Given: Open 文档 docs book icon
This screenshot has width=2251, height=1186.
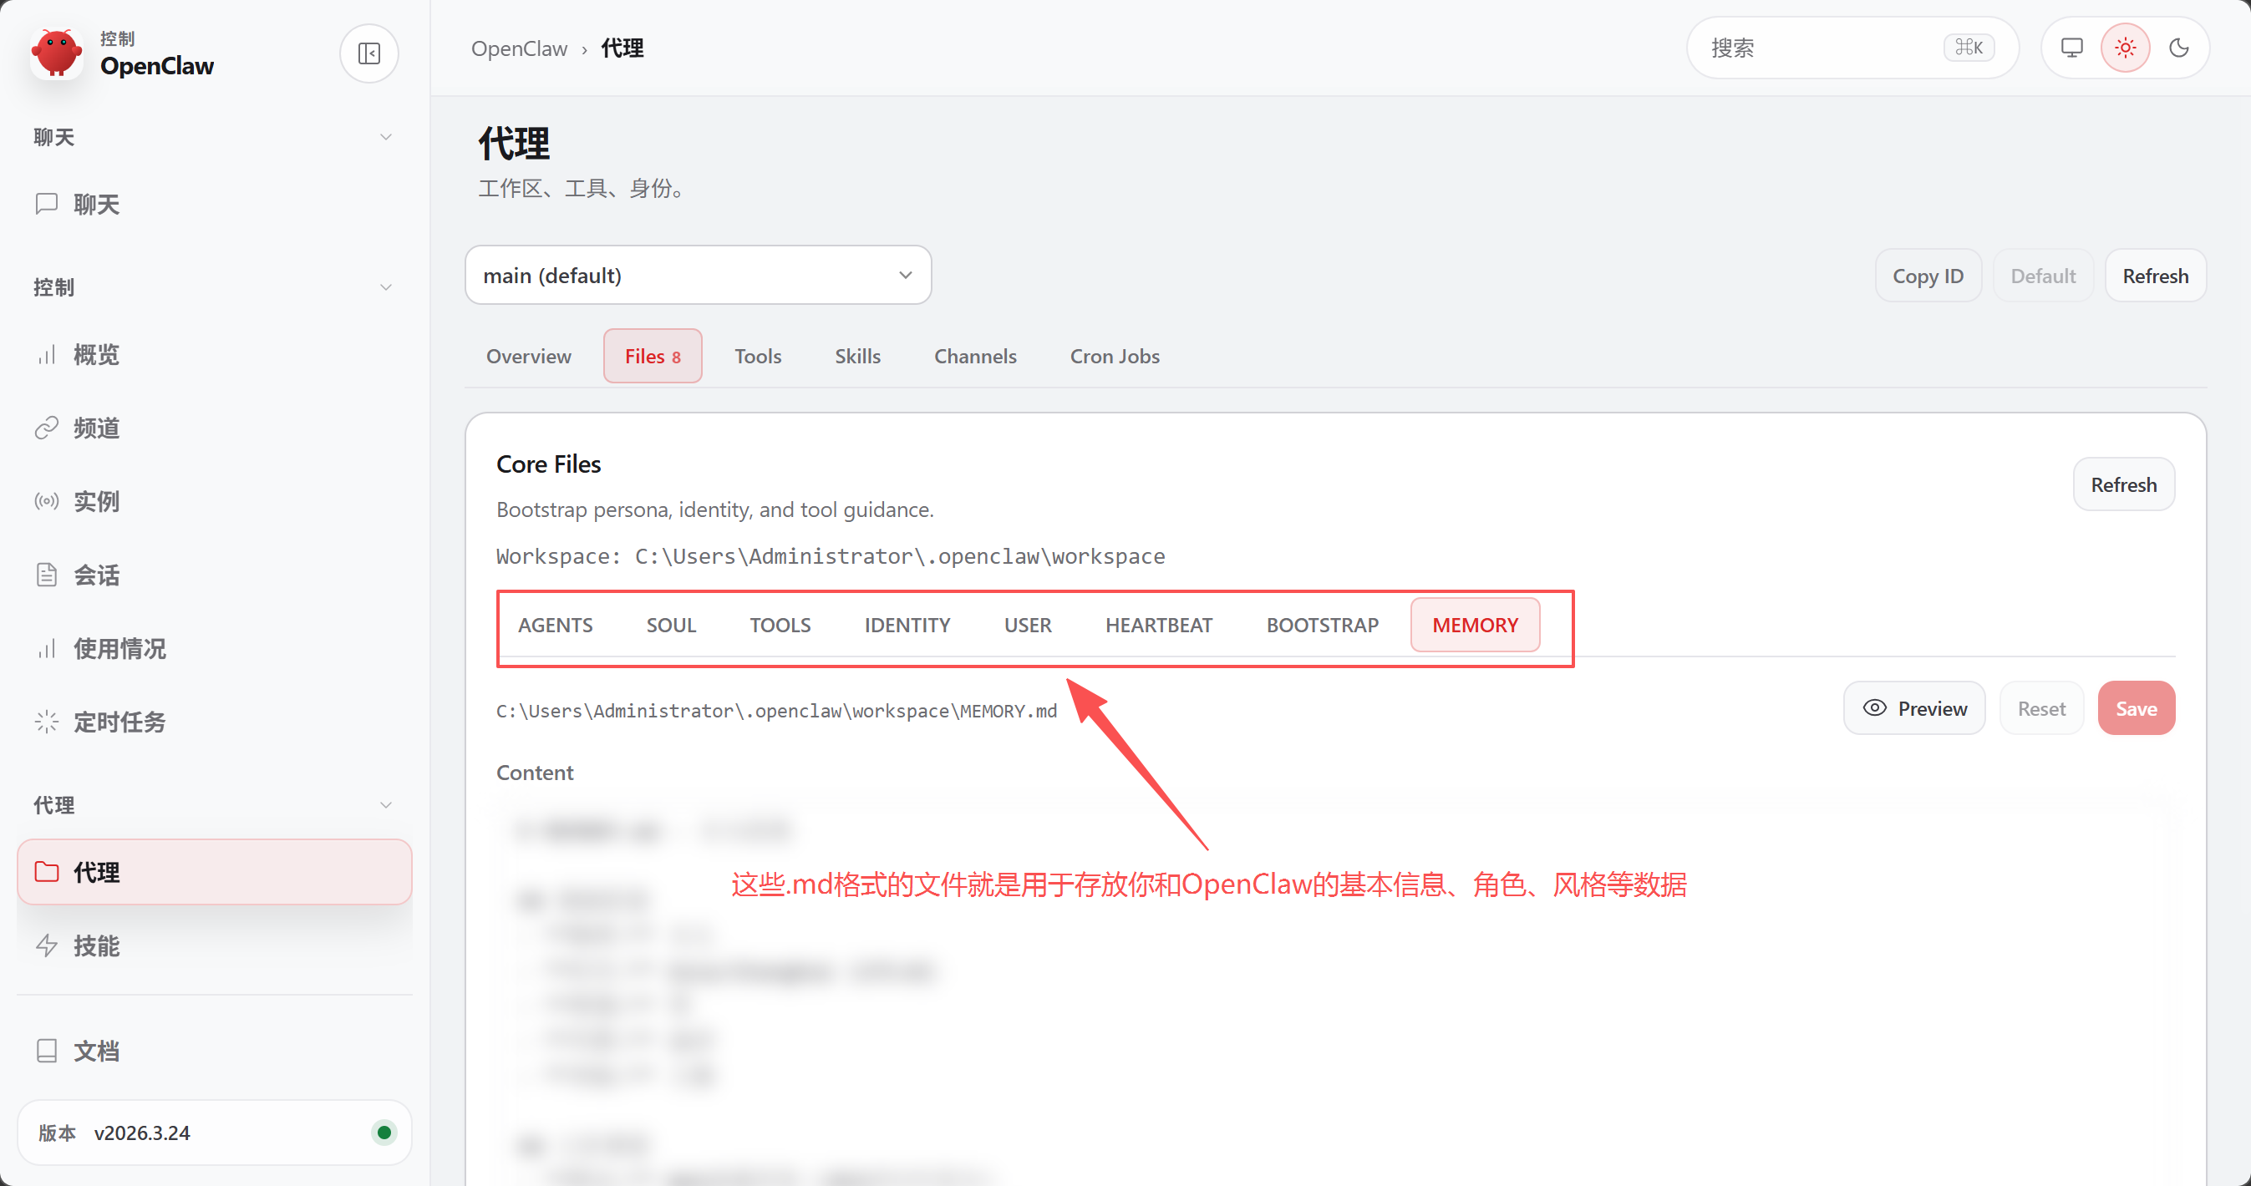Looking at the screenshot, I should [46, 1051].
